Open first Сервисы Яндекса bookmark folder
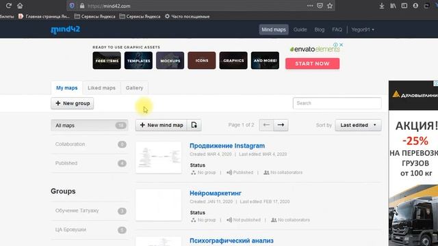 pos(94,16)
